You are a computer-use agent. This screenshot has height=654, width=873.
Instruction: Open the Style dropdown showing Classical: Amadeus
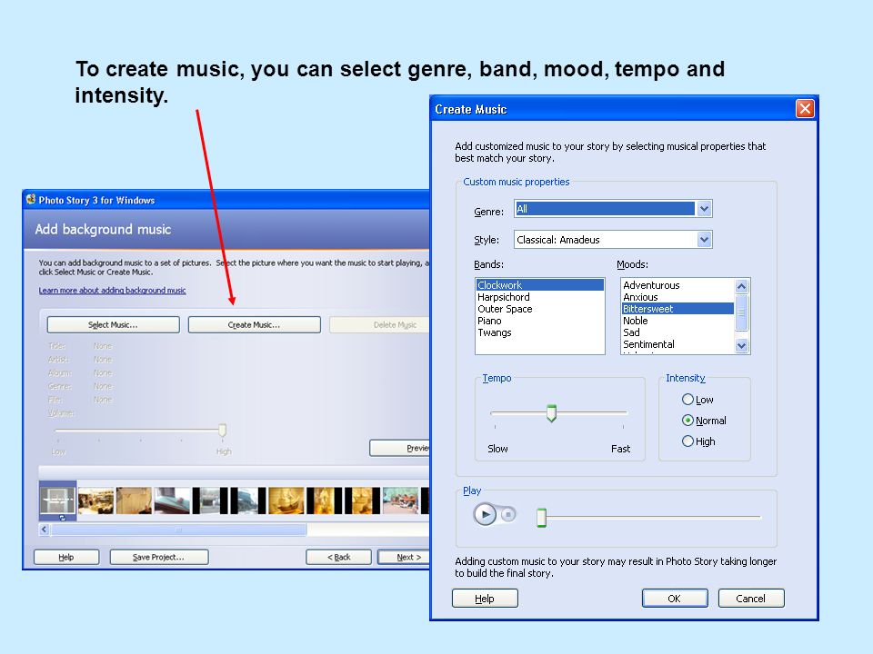tap(704, 240)
